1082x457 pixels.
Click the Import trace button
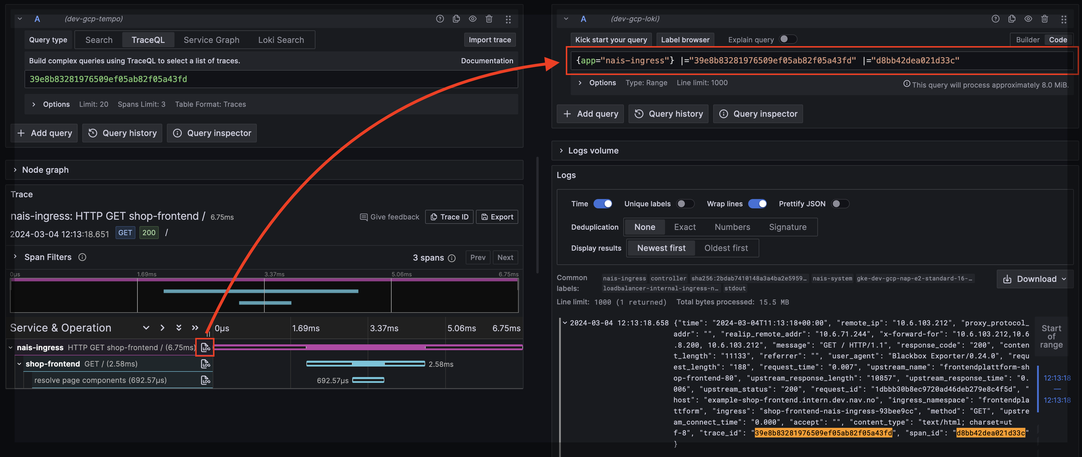point(490,40)
